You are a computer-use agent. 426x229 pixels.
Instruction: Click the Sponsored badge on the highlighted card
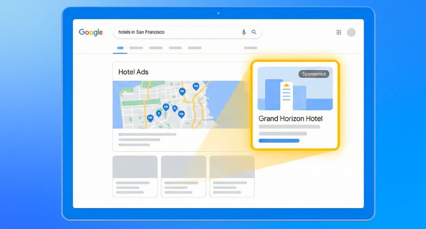[314, 74]
